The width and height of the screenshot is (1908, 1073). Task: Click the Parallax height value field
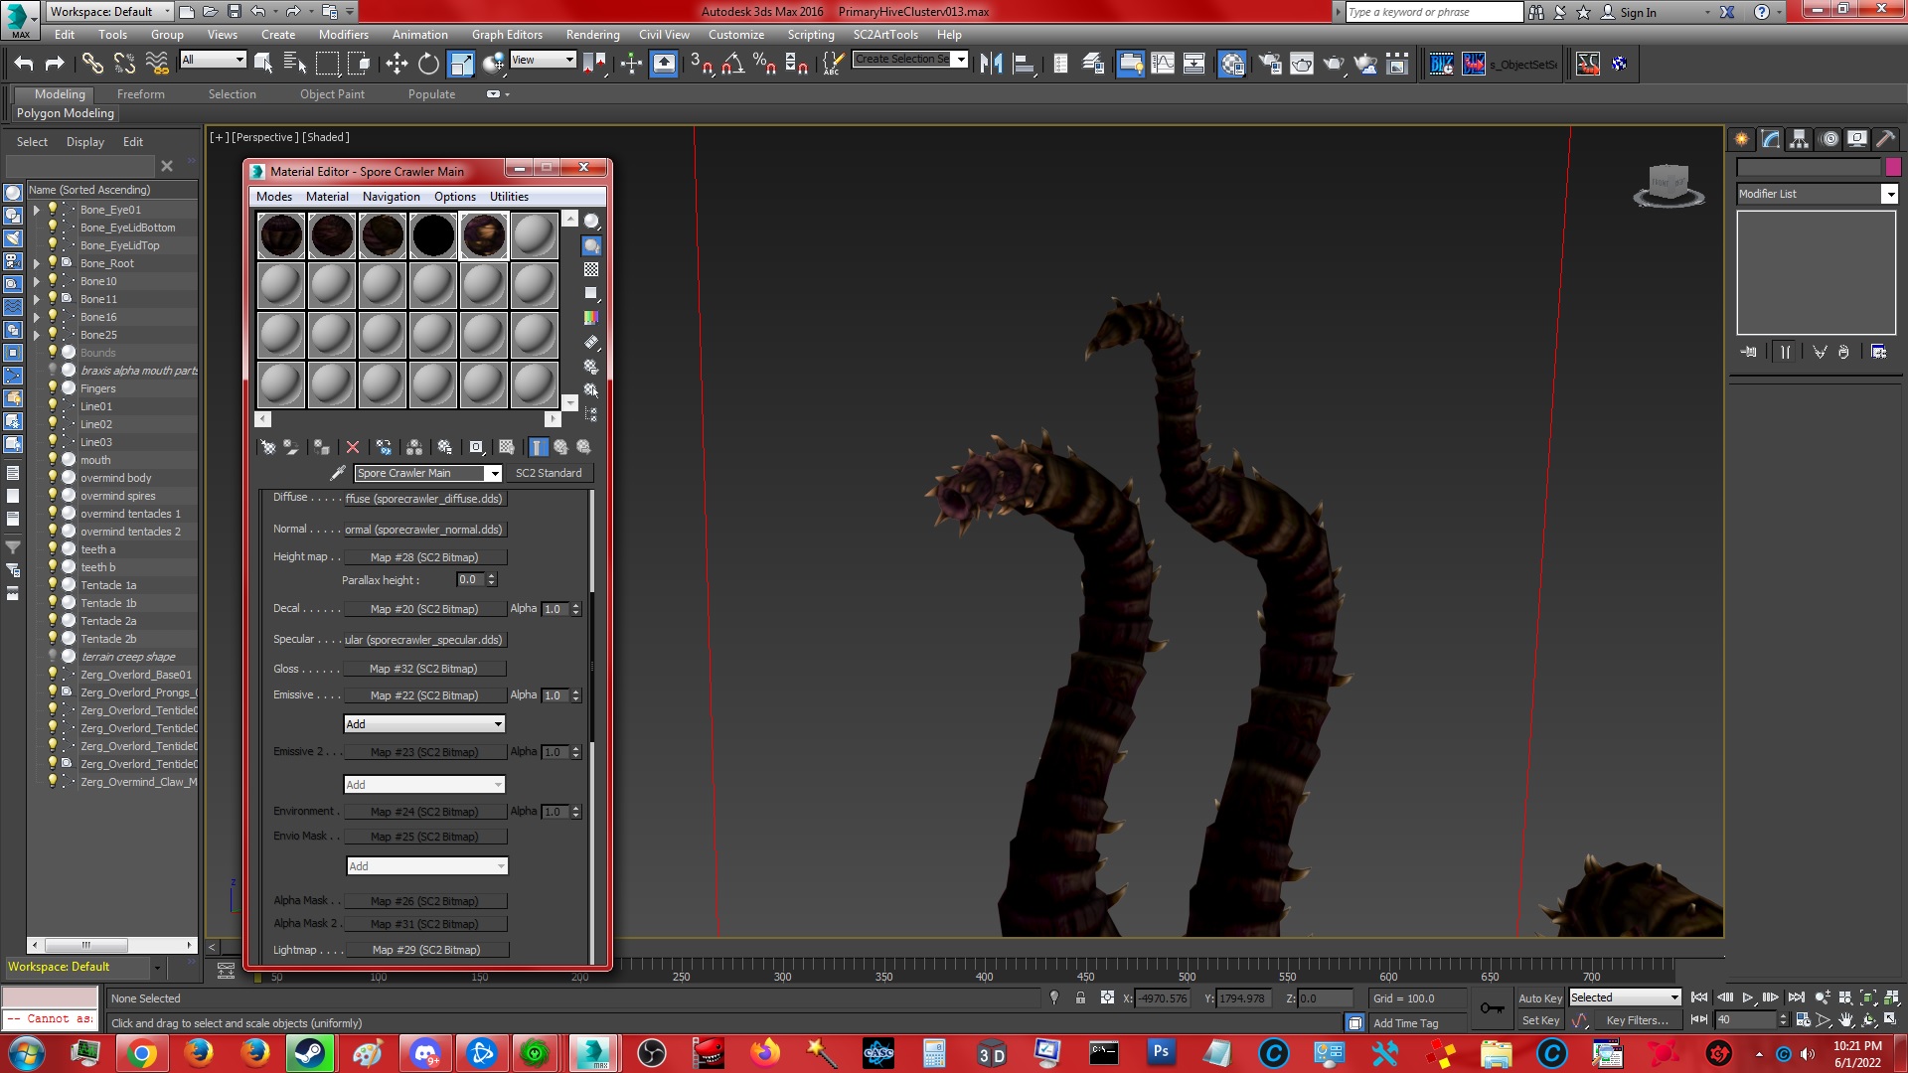click(x=469, y=580)
